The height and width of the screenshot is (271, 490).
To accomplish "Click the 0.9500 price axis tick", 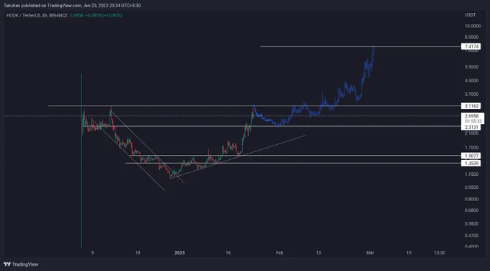I will 472,187.
